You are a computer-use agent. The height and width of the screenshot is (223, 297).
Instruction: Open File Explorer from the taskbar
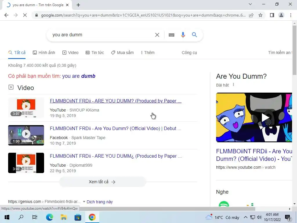[x=64, y=217]
